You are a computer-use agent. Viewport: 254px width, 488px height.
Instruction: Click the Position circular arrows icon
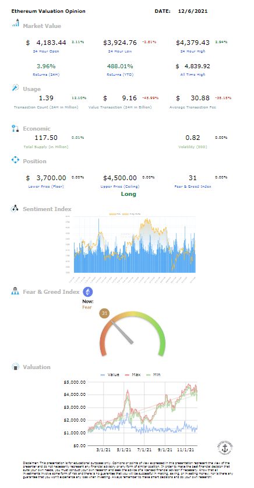pos(16,160)
